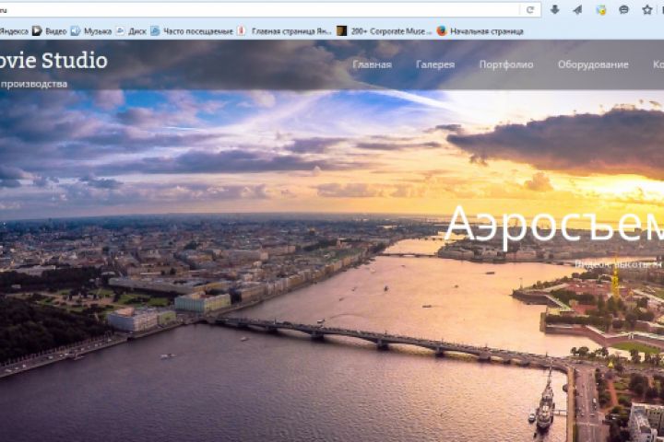Open the Портфолио menu item
664x442 pixels.
pyautogui.click(x=506, y=64)
